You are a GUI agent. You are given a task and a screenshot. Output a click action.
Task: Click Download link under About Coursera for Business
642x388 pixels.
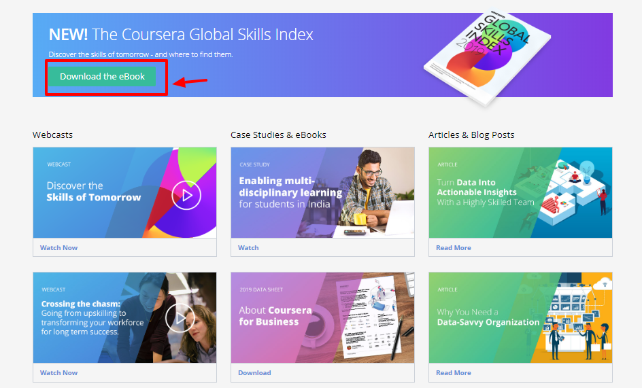point(254,373)
